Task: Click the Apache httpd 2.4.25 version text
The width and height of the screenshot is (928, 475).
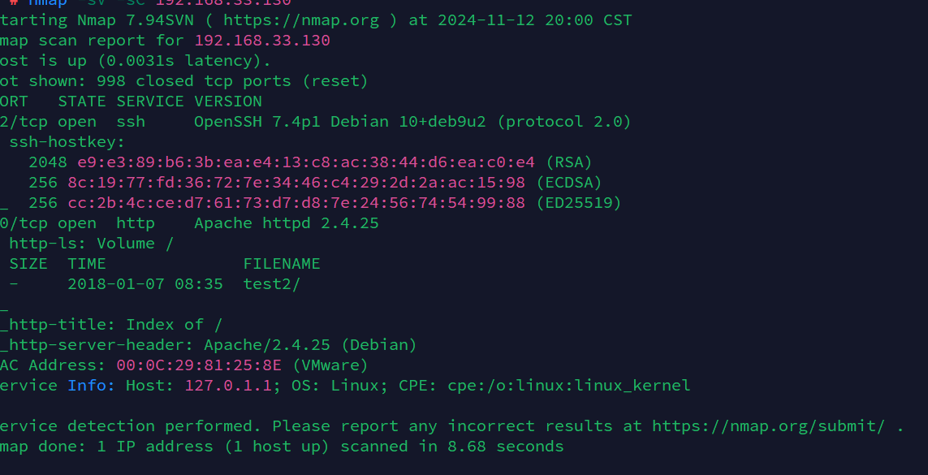Action: pyautogui.click(x=287, y=223)
